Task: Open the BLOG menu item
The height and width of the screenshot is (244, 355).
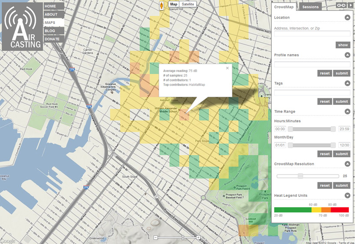Action: click(x=50, y=31)
